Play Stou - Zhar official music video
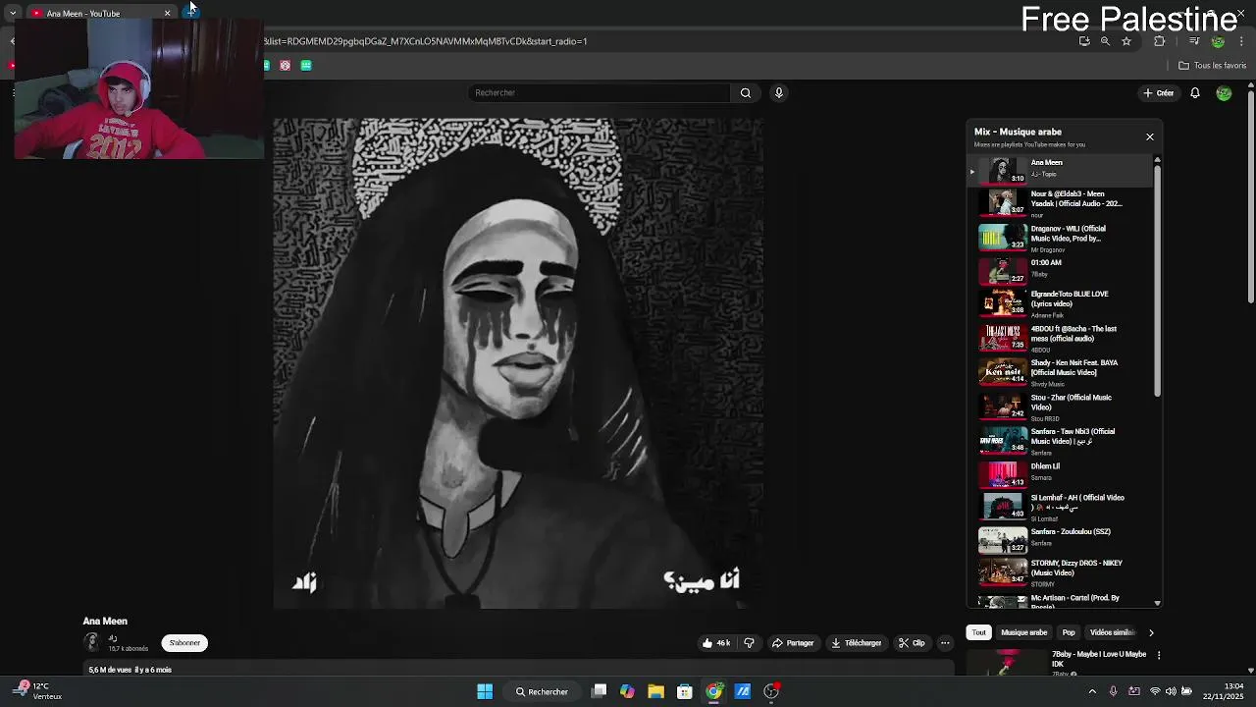 [1058, 406]
